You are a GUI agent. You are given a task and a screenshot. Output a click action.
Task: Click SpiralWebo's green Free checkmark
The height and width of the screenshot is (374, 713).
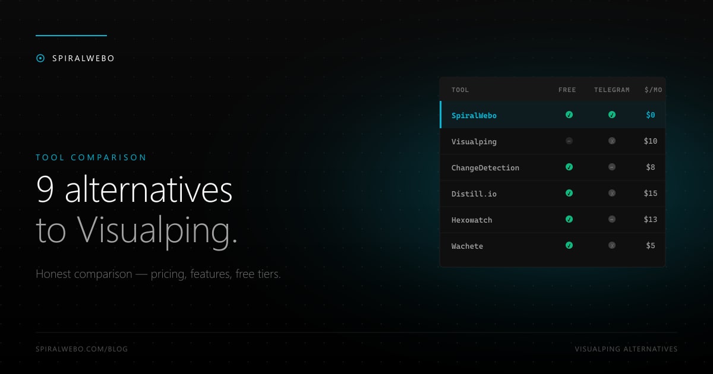point(569,115)
